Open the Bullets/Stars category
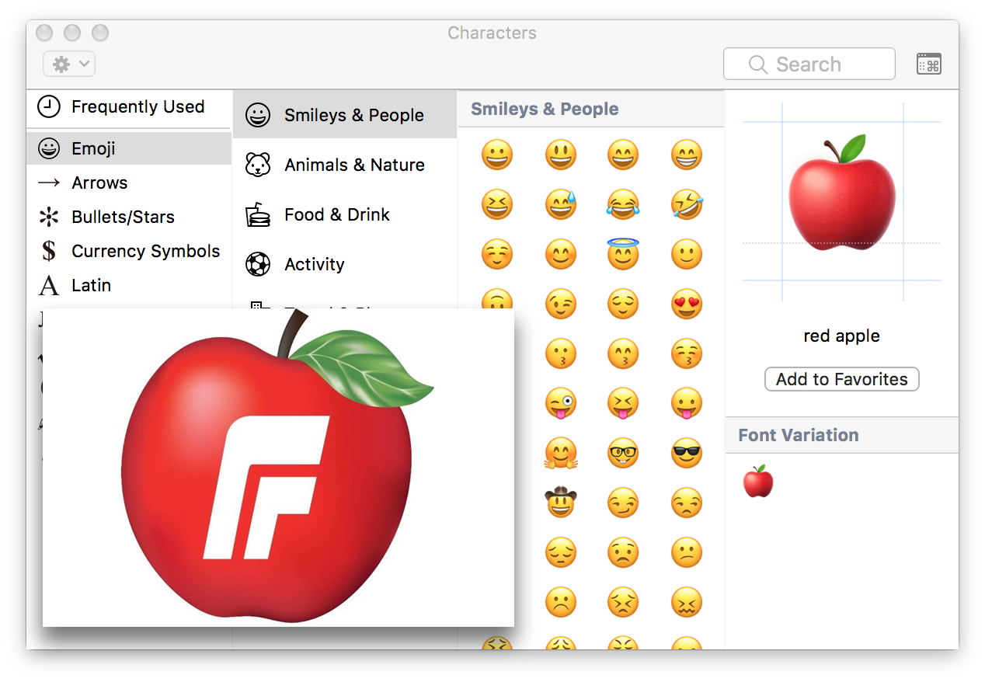 129,217
